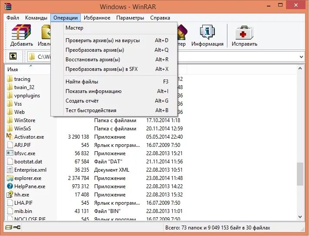
Task: Click the hh.exe file icon
Action: pyautogui.click(x=10, y=195)
